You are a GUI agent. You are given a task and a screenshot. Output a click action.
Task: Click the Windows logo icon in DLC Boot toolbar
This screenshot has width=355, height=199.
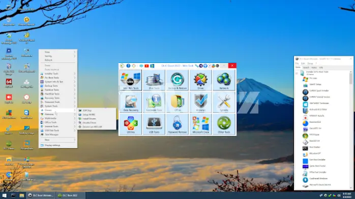(x=152, y=65)
